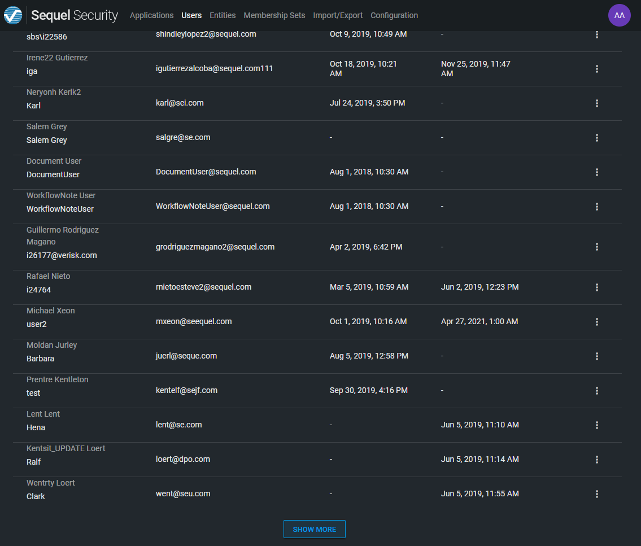Open the more-options menu for Salem Grey

pyautogui.click(x=596, y=137)
